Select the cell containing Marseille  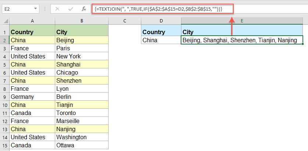click(82, 121)
